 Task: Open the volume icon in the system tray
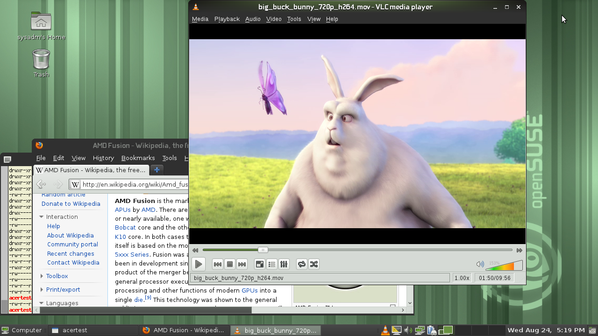407,330
